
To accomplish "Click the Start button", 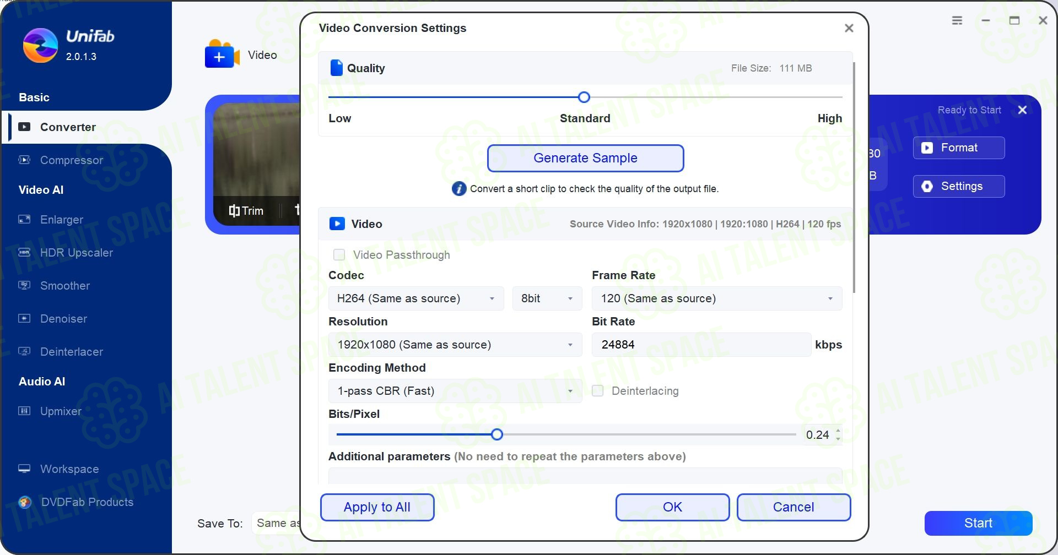I will coord(978,523).
